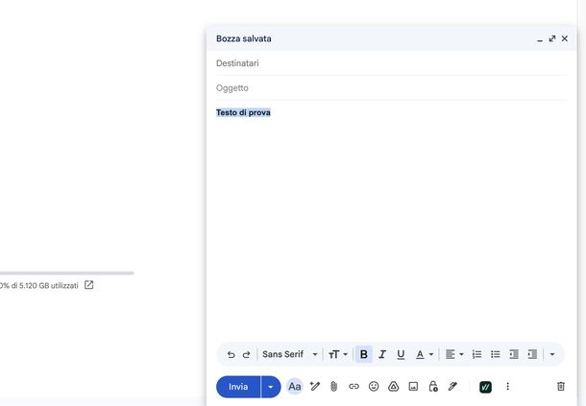Open the storage management link icon
The image size is (586, 406).
click(x=89, y=285)
